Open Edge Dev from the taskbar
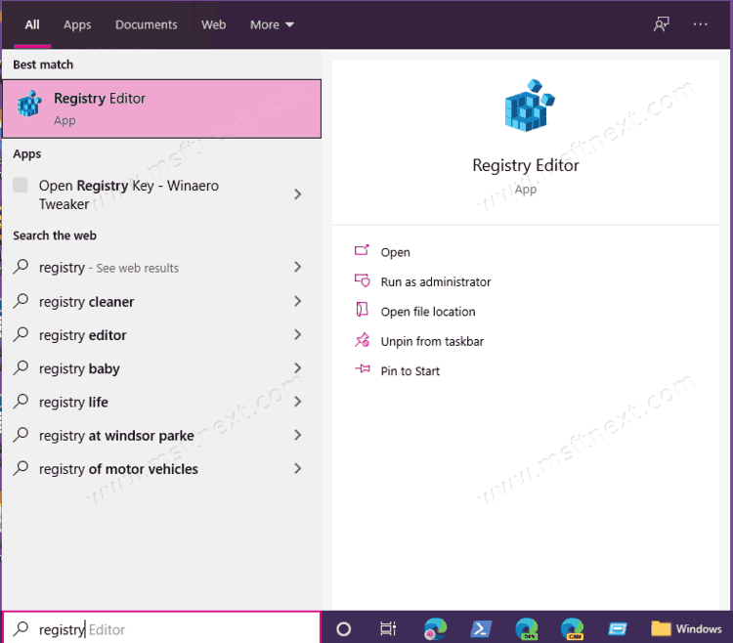 pos(527,629)
